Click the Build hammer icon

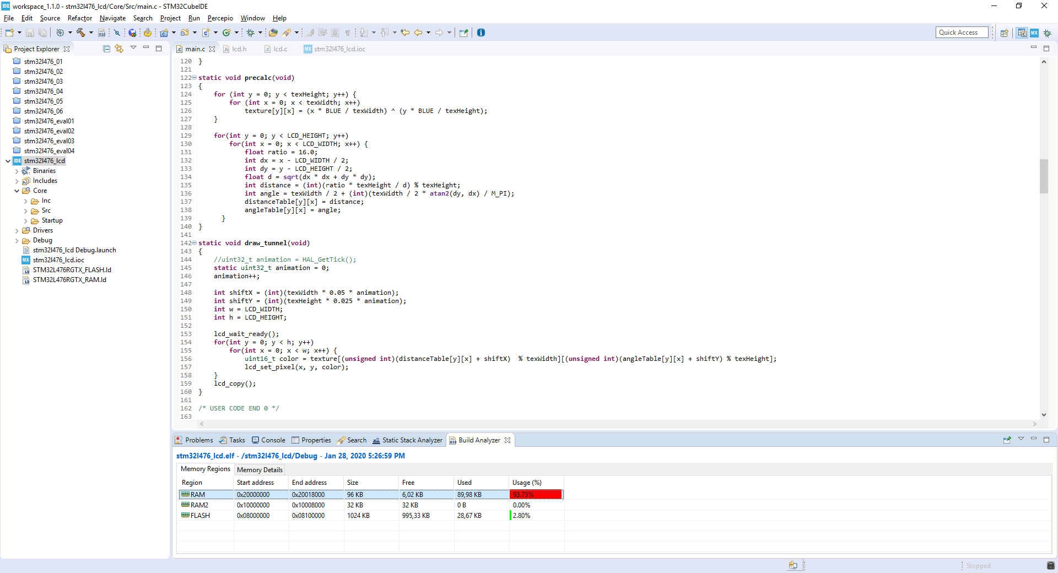pyautogui.click(x=81, y=33)
